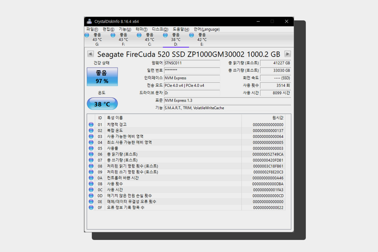Image resolution: width=378 pixels, height=252 pixels.
Task: Select drive D: status icon
Action: (166, 35)
